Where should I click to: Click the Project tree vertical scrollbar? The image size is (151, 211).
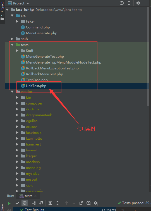click(x=148, y=57)
